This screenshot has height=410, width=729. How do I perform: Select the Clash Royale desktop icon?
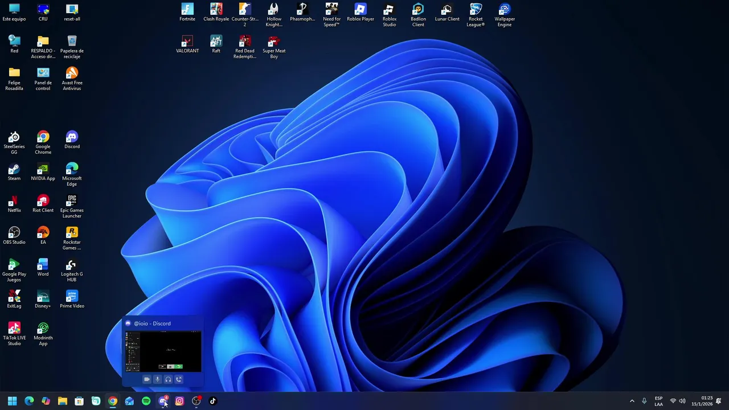coord(216,13)
